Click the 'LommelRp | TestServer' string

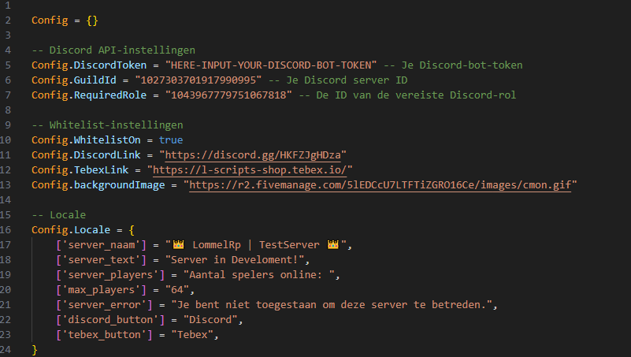click(x=256, y=245)
